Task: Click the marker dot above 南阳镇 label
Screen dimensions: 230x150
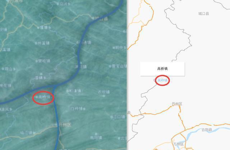Action: pyautogui.click(x=96, y=134)
